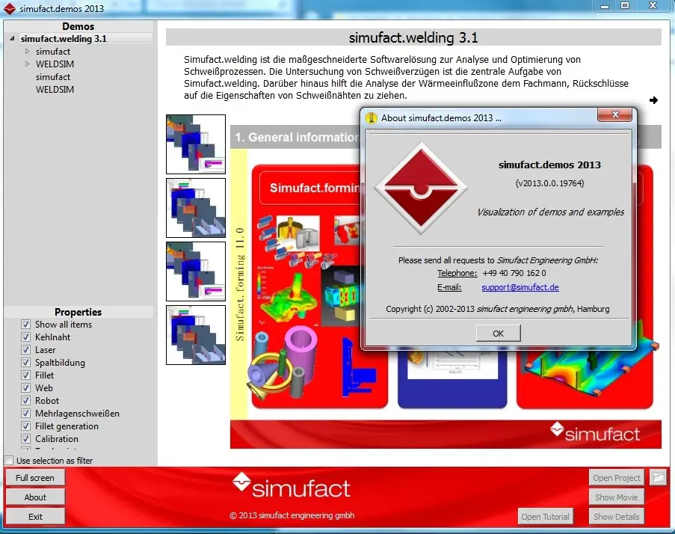Viewport: 675px width, 534px height.
Task: Click the right arrow next to description
Action: tap(653, 100)
